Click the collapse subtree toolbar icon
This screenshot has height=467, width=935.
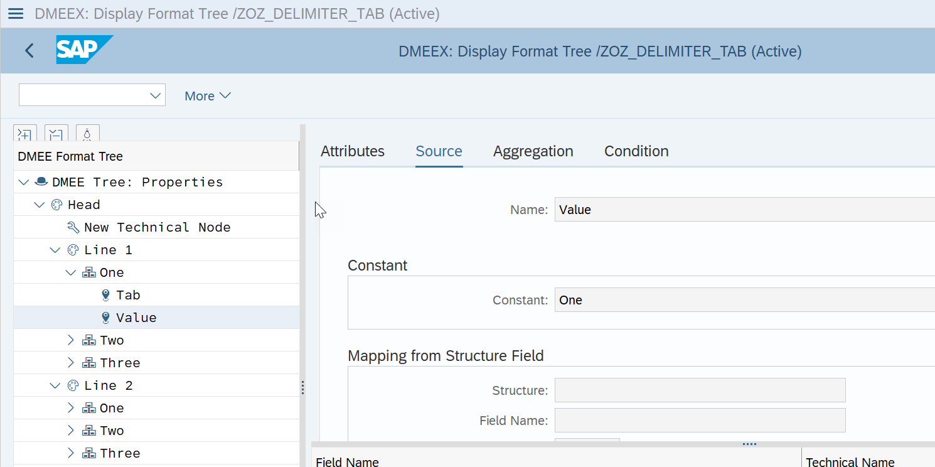pos(56,134)
